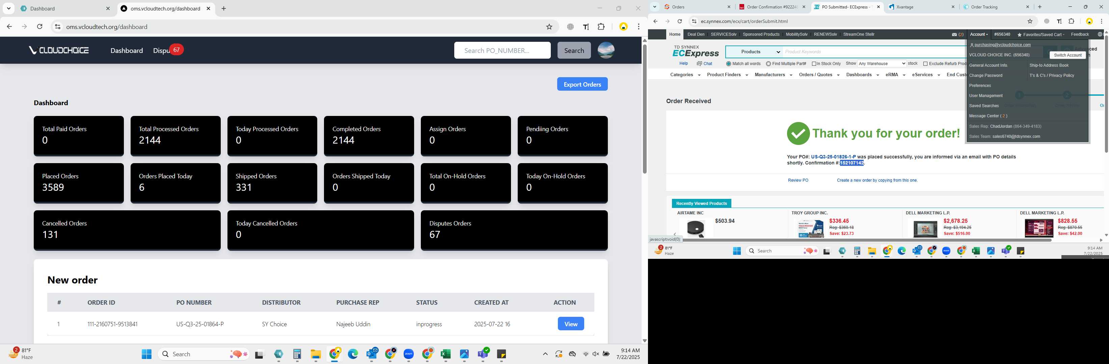Screen dimensions: 1109x364
Task: Go back in the Cloudchoice dashboard browser
Action: 9,27
